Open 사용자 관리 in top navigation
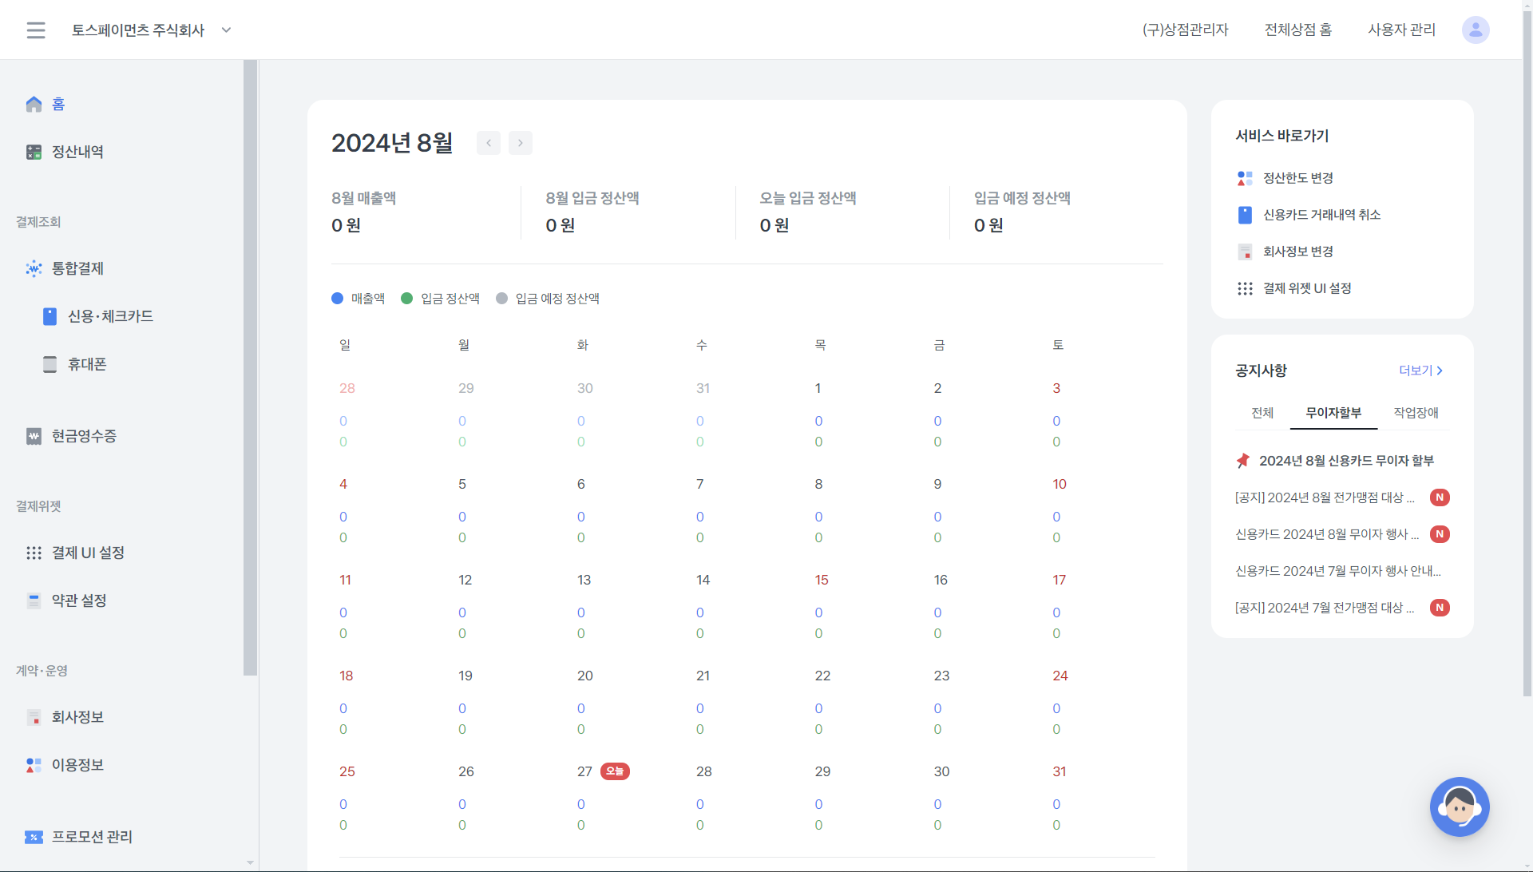 coord(1401,30)
